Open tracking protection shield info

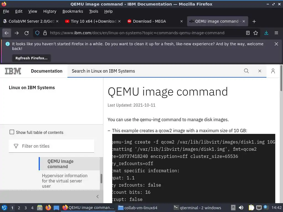[x=37, y=33]
